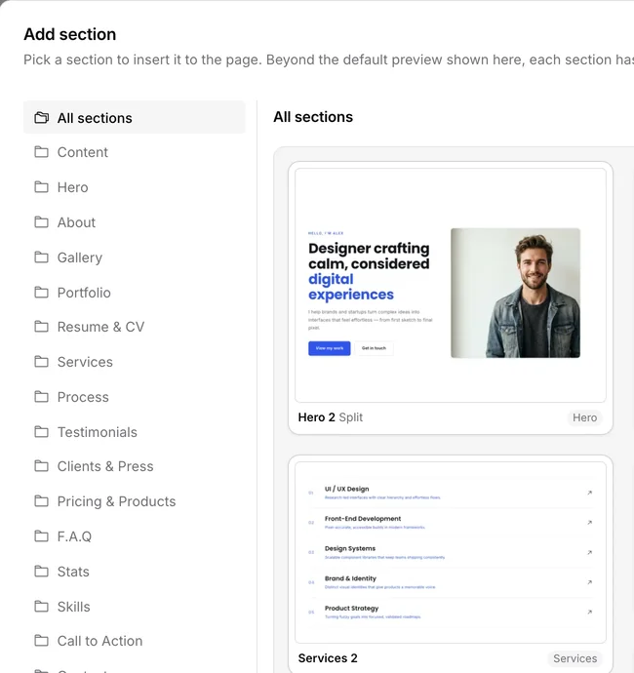Click the Designer crafting headline in preview
The image size is (634, 673).
click(x=369, y=271)
